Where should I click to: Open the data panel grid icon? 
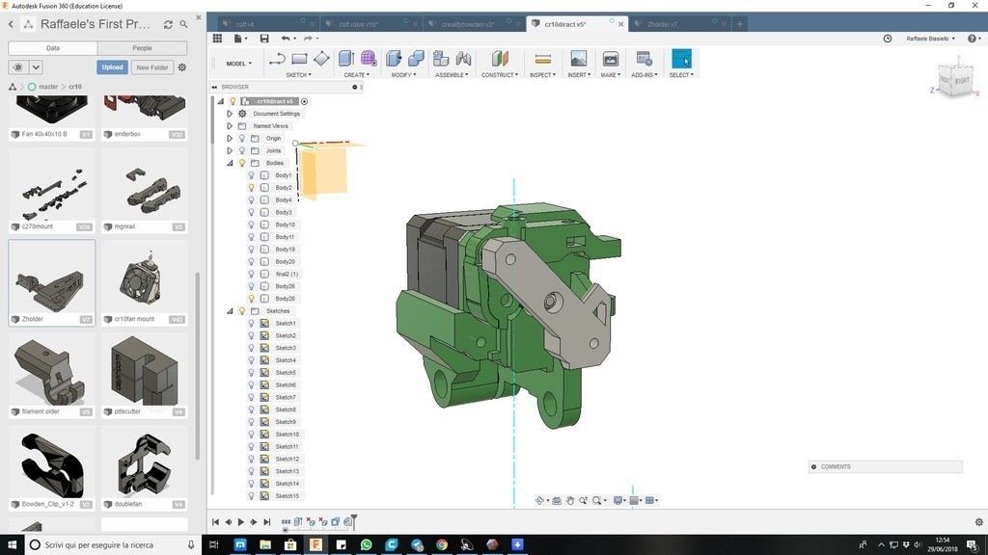point(217,39)
